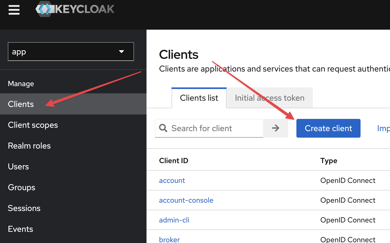The height and width of the screenshot is (243, 390).
Task: Open the Groups section
Action: (21, 187)
